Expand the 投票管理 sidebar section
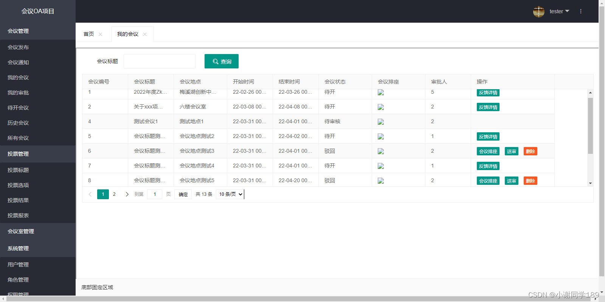 (38, 154)
